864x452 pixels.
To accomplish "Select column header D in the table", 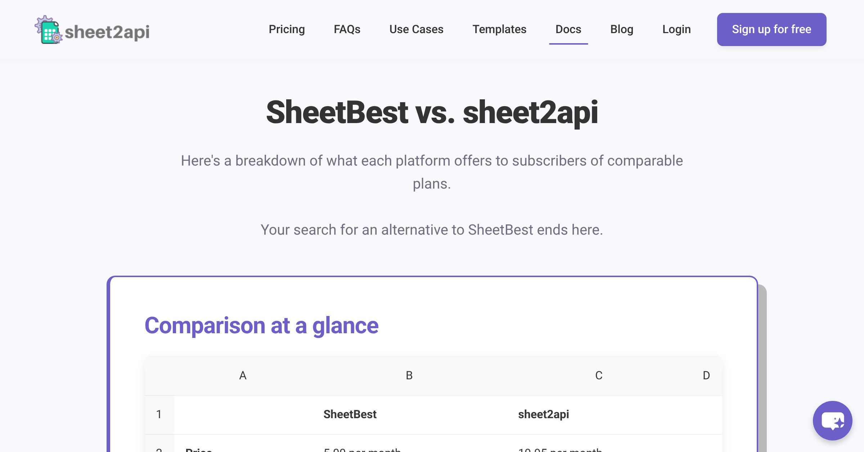I will pyautogui.click(x=706, y=375).
